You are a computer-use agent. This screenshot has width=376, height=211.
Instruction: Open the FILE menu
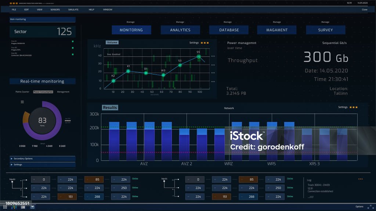click(x=14, y=10)
